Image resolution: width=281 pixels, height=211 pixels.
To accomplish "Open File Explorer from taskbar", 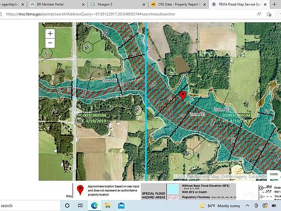I will point(108,206).
